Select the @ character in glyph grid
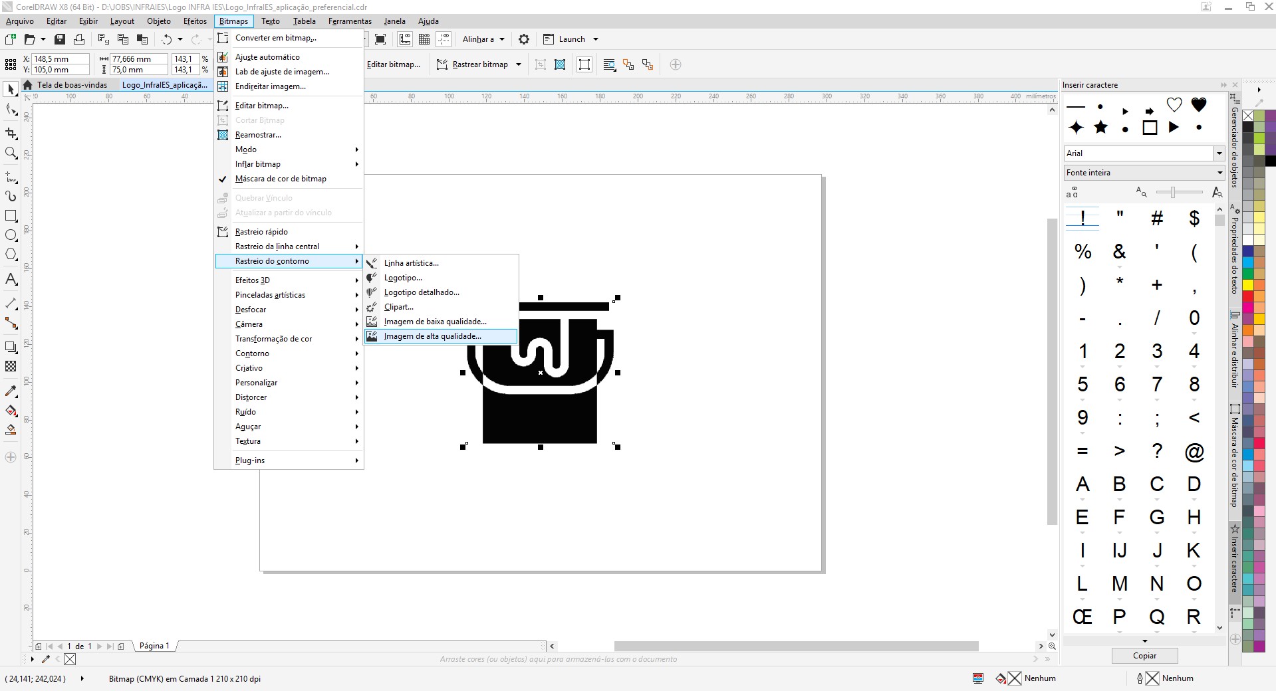The width and height of the screenshot is (1276, 691). (1194, 452)
